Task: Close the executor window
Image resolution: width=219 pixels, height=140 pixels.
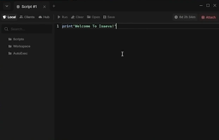Action: point(215,5)
